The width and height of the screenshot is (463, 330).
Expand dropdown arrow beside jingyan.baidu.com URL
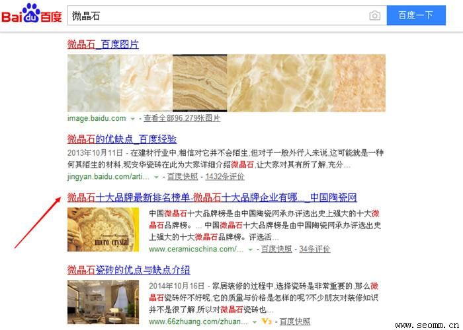click(x=157, y=177)
